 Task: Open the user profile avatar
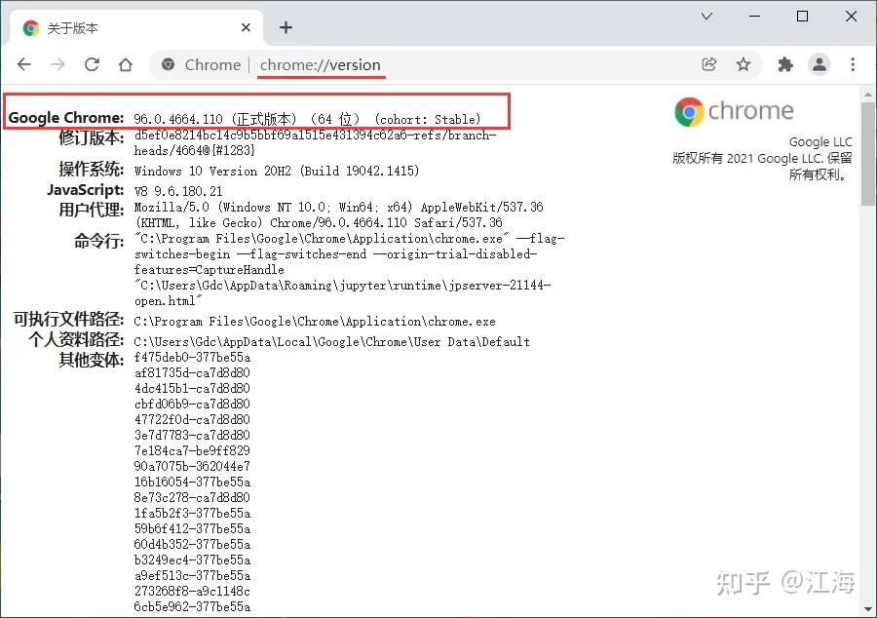tap(820, 64)
